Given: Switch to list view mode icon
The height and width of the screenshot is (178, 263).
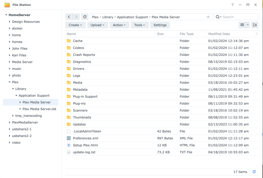Looking at the screenshot, I should pyautogui.click(x=242, y=25).
